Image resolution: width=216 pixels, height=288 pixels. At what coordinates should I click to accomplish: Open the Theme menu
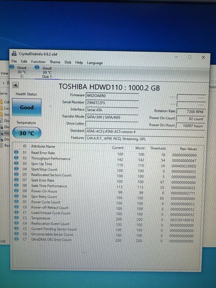pos(55,62)
